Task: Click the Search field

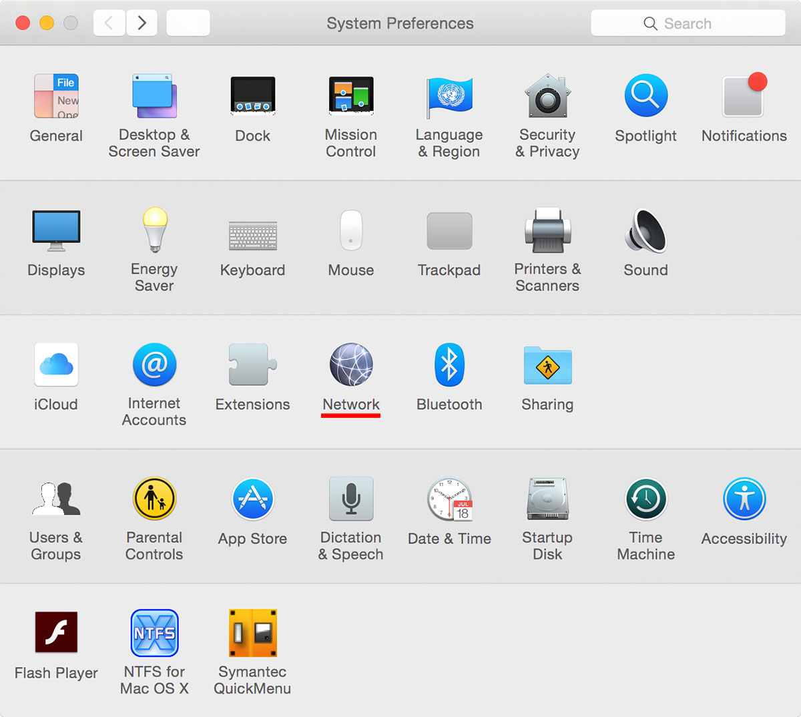Action: point(688,23)
